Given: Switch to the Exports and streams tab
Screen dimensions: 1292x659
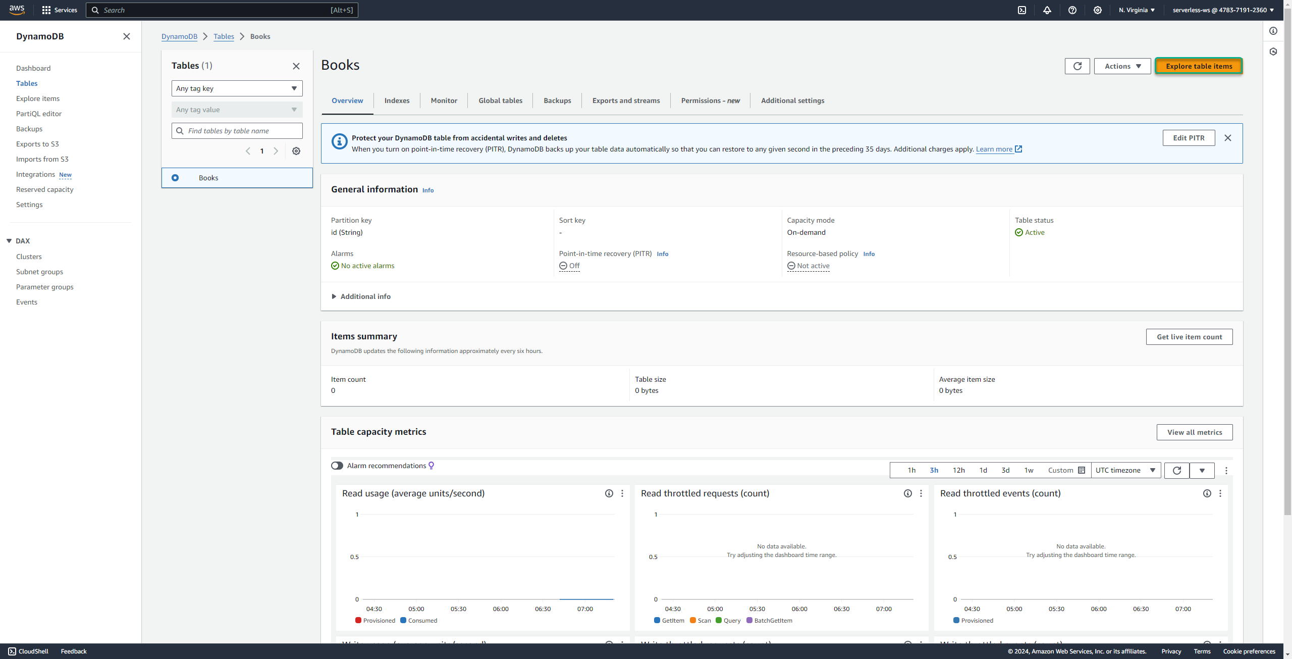Looking at the screenshot, I should tap(626, 100).
